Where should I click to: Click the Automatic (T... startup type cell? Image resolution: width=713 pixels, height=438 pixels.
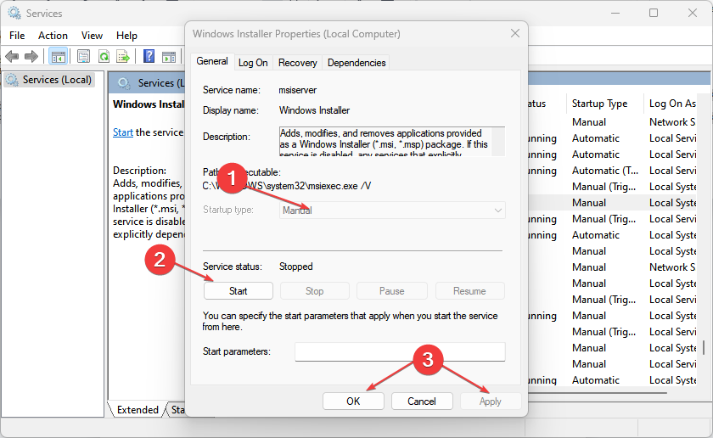point(604,171)
